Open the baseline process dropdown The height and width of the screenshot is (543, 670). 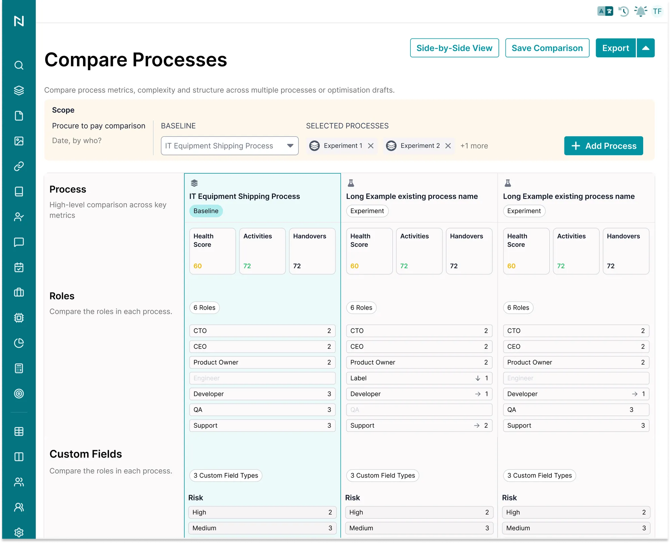229,146
